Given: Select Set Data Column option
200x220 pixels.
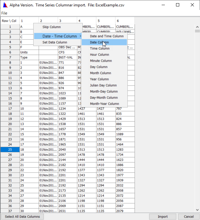Looking at the screenshot, I should 55,42.
